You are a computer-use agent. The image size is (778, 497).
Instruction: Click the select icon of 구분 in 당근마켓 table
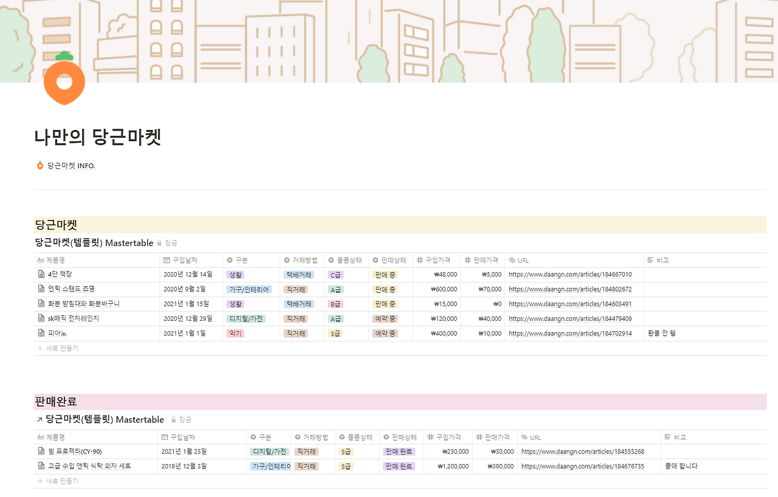[x=230, y=260]
